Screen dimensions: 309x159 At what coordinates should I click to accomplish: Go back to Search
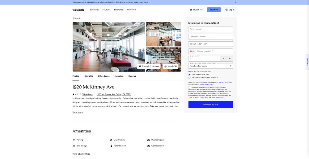tap(76, 18)
